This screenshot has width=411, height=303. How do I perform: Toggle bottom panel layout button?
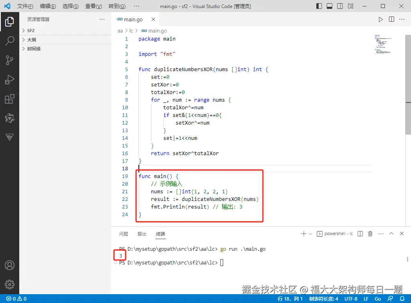[330, 6]
